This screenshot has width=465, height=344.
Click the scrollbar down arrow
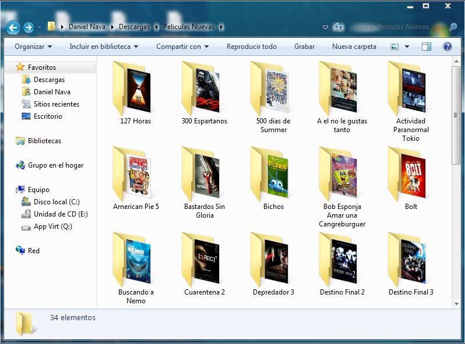pos(456,304)
